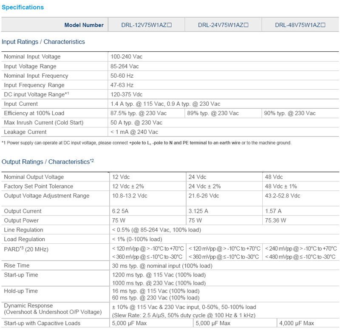Select the 85-264 Vac input range value
This screenshot has width=340, height=330.
pos(125,66)
